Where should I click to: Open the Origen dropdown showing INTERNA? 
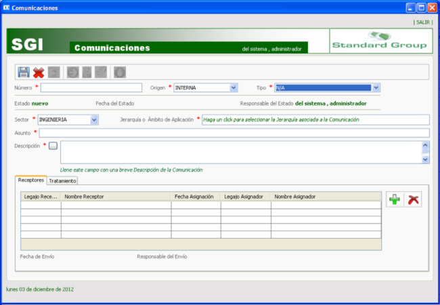234,87
